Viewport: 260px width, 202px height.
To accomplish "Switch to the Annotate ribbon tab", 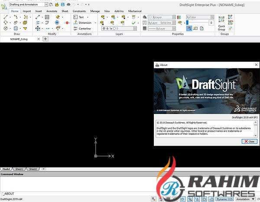I will coord(52,11).
